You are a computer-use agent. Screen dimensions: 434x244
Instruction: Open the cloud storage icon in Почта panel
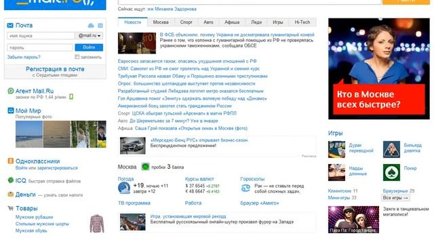point(91,26)
